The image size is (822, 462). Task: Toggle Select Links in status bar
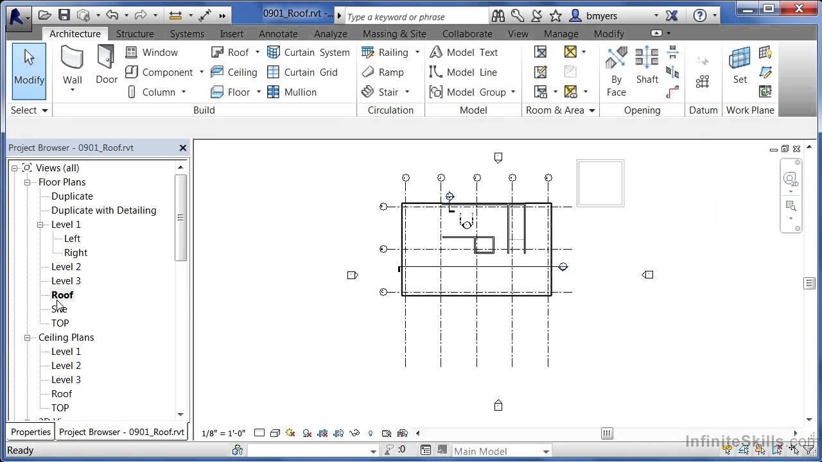(x=728, y=450)
